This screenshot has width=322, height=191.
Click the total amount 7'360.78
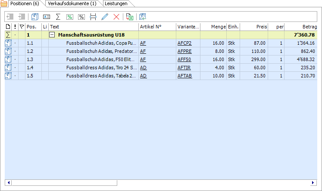click(304, 35)
